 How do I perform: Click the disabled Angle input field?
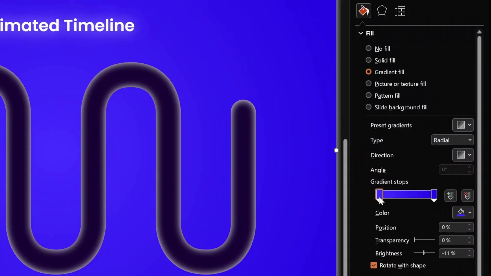click(x=456, y=170)
